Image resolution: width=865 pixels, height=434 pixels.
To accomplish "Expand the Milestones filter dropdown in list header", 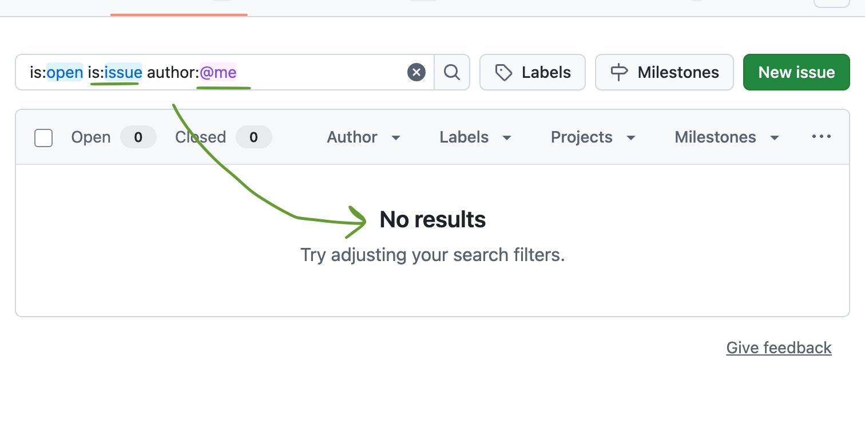I will 727,137.
